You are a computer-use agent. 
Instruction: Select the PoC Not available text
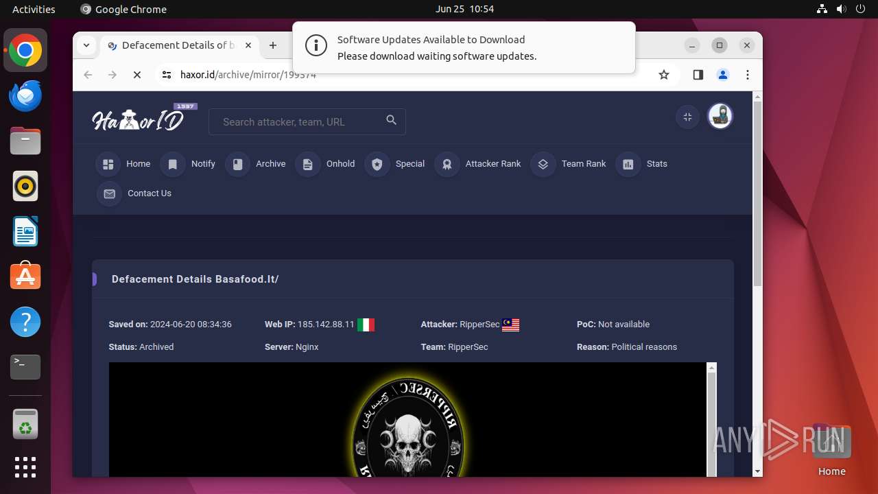(x=613, y=325)
